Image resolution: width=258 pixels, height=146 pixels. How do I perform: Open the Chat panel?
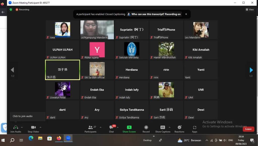pos(111,128)
